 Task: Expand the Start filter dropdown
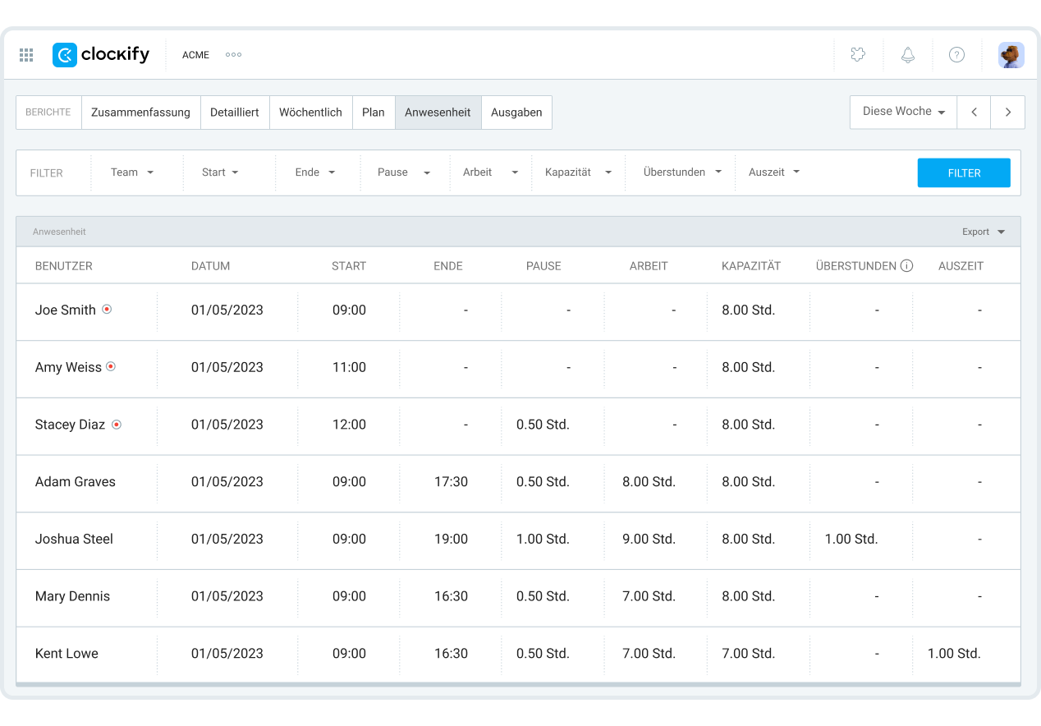coord(220,172)
